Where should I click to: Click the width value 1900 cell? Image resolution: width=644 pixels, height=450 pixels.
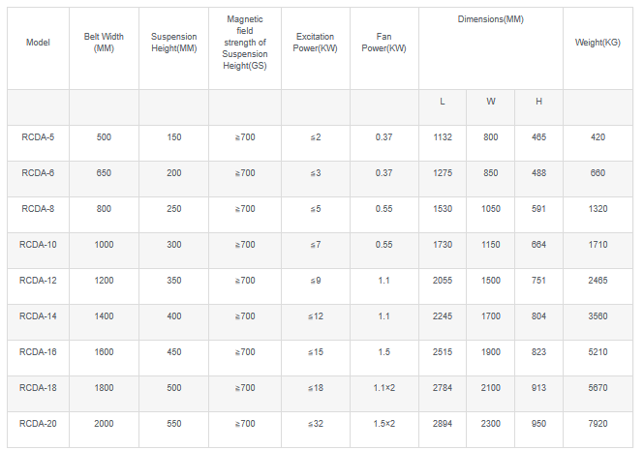click(x=491, y=352)
